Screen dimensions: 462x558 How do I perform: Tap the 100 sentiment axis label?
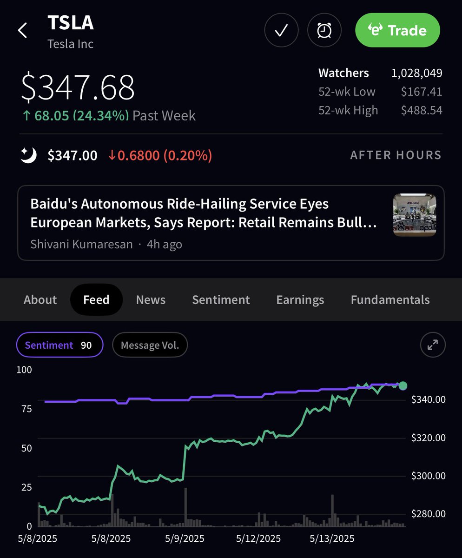tap(24, 370)
